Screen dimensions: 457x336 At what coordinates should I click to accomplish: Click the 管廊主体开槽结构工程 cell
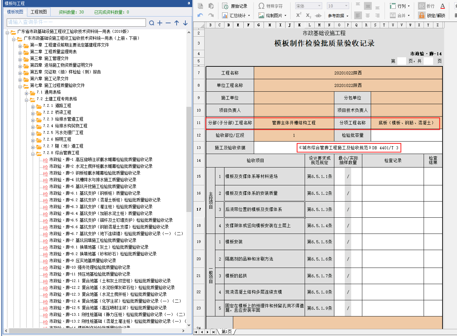click(294, 123)
